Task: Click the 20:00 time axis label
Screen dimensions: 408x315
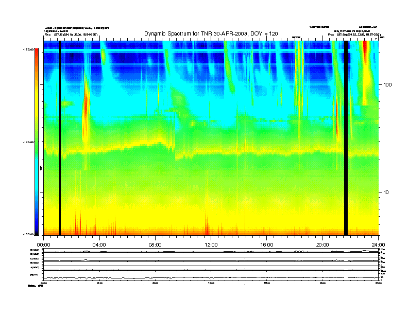Action: point(322,245)
